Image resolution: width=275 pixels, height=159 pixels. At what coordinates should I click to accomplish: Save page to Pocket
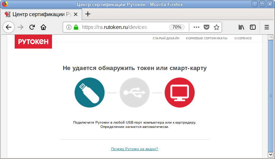[x=207, y=27]
